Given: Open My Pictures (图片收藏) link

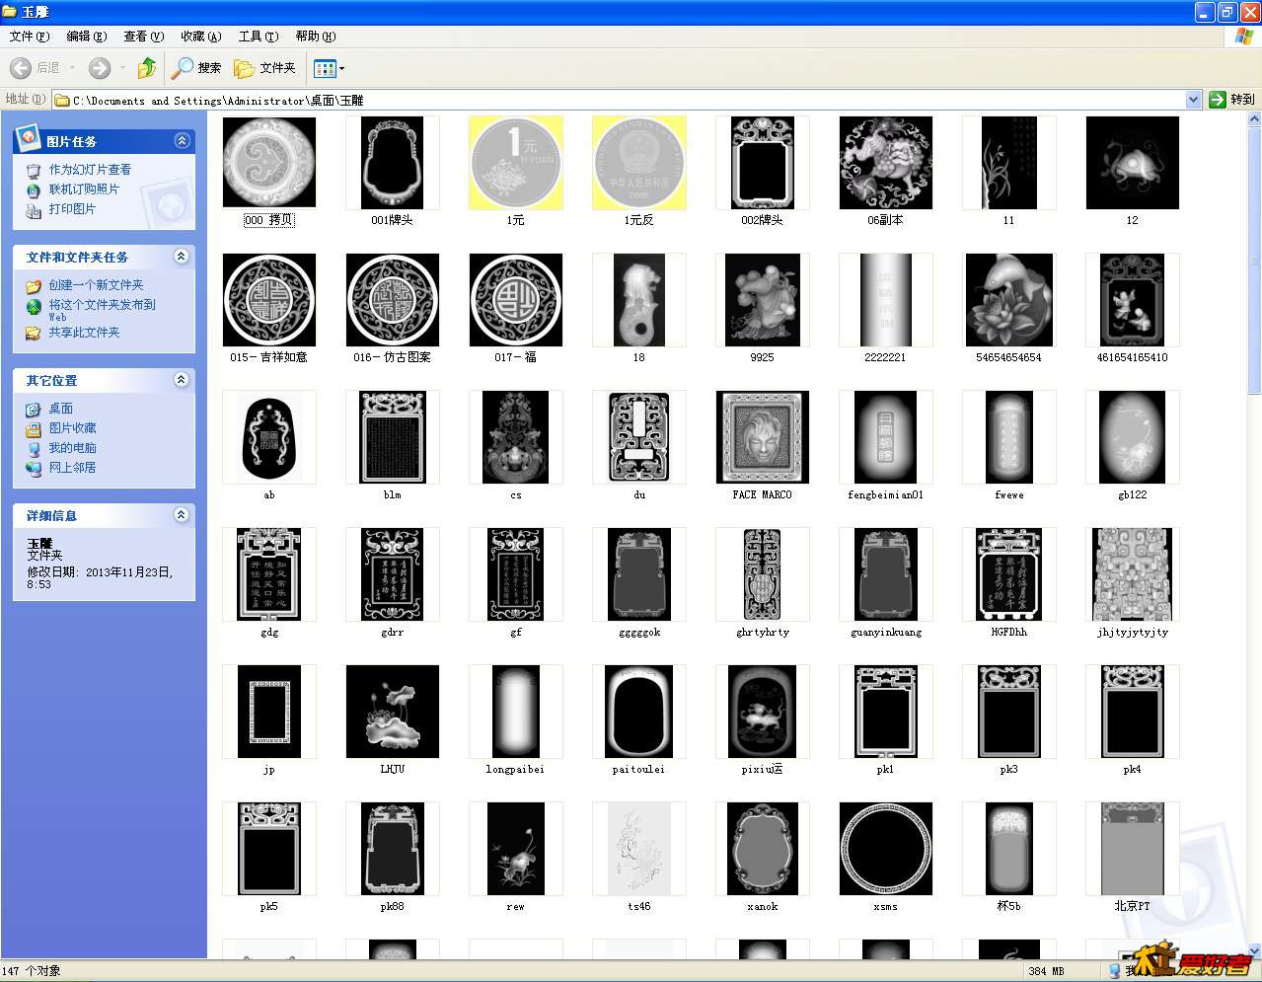Looking at the screenshot, I should point(72,428).
